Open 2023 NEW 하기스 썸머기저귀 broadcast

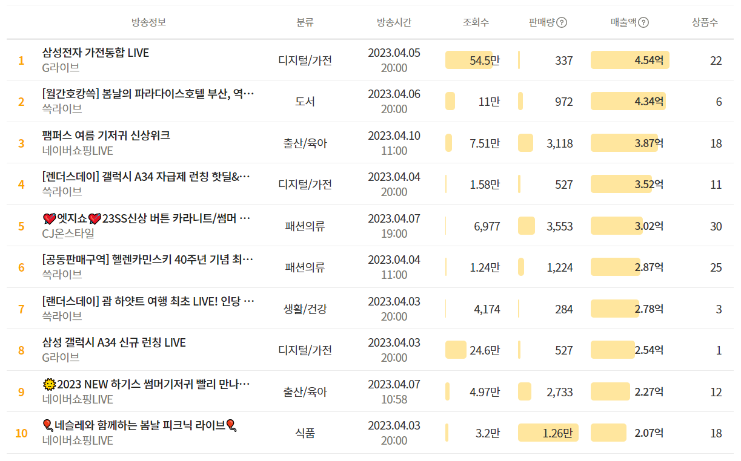click(146, 384)
